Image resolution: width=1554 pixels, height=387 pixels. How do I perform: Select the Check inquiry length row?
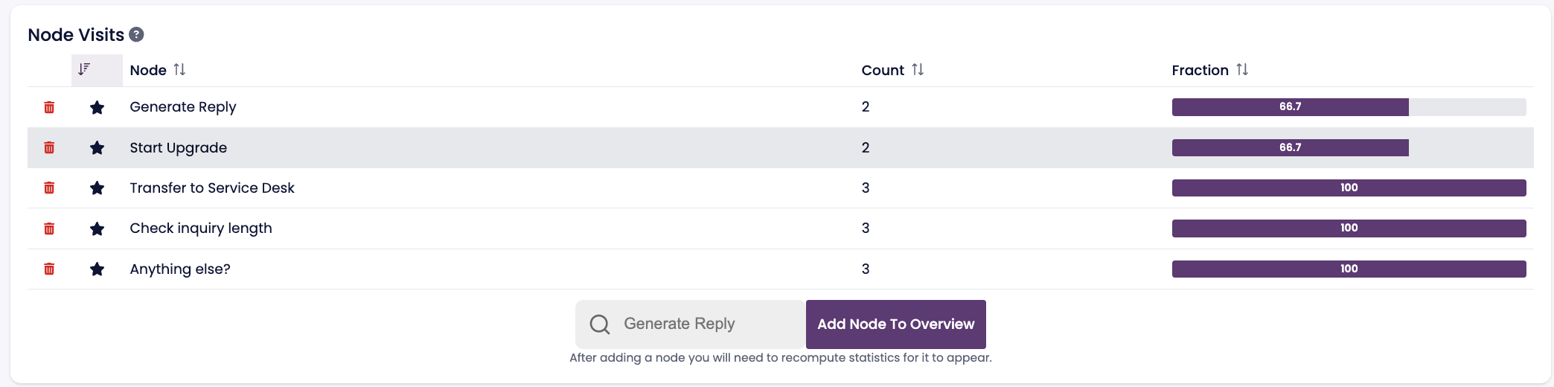(x=200, y=228)
